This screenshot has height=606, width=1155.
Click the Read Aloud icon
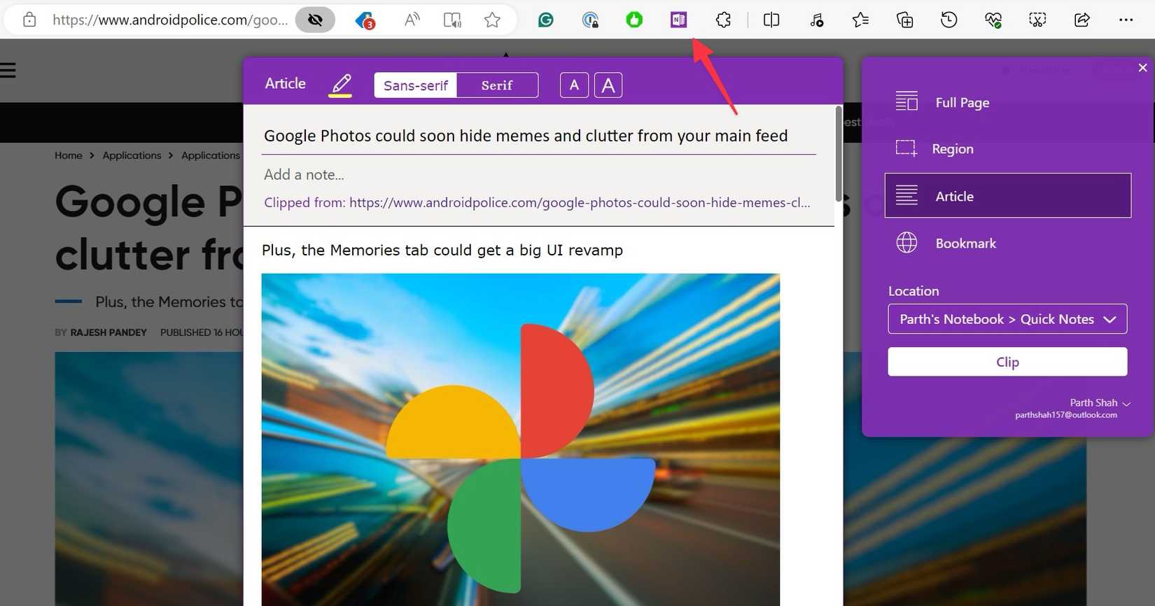click(412, 20)
